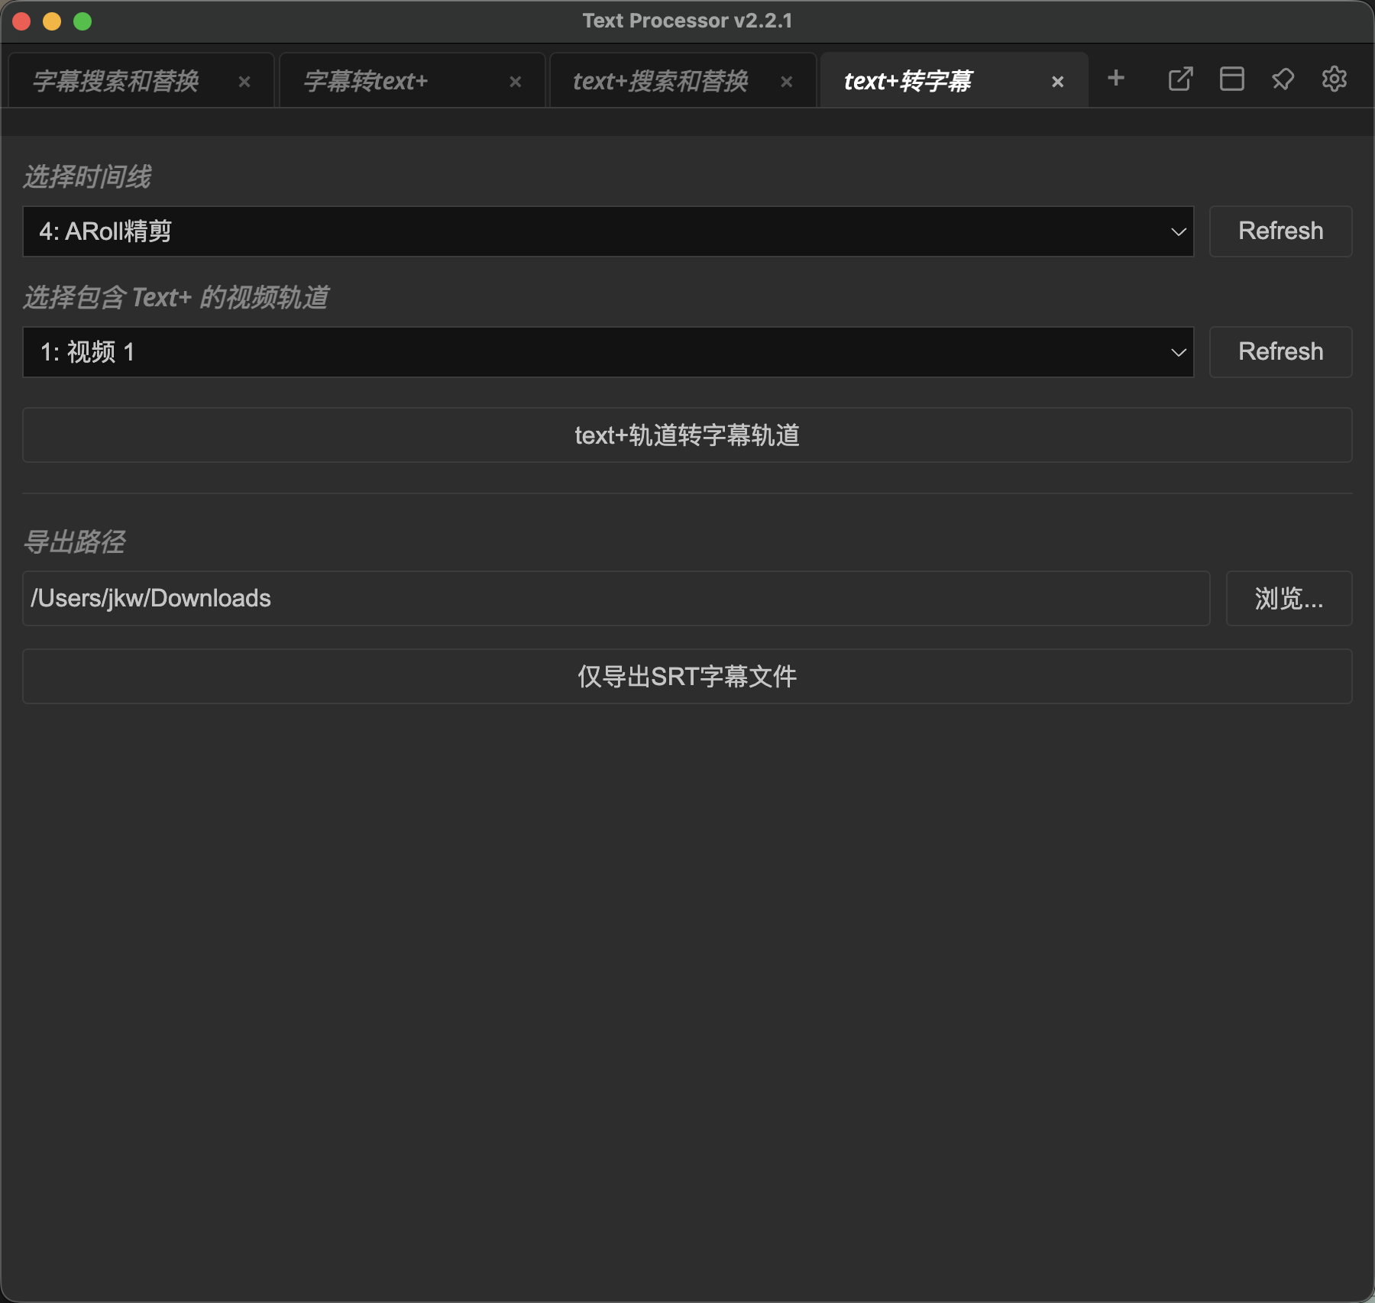1375x1303 pixels.
Task: Click the export path input field
Action: pos(616,599)
